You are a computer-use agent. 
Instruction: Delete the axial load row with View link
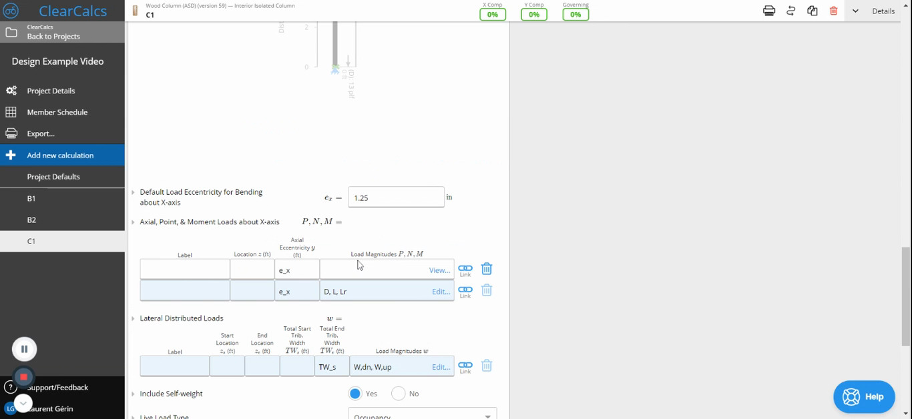tap(487, 269)
